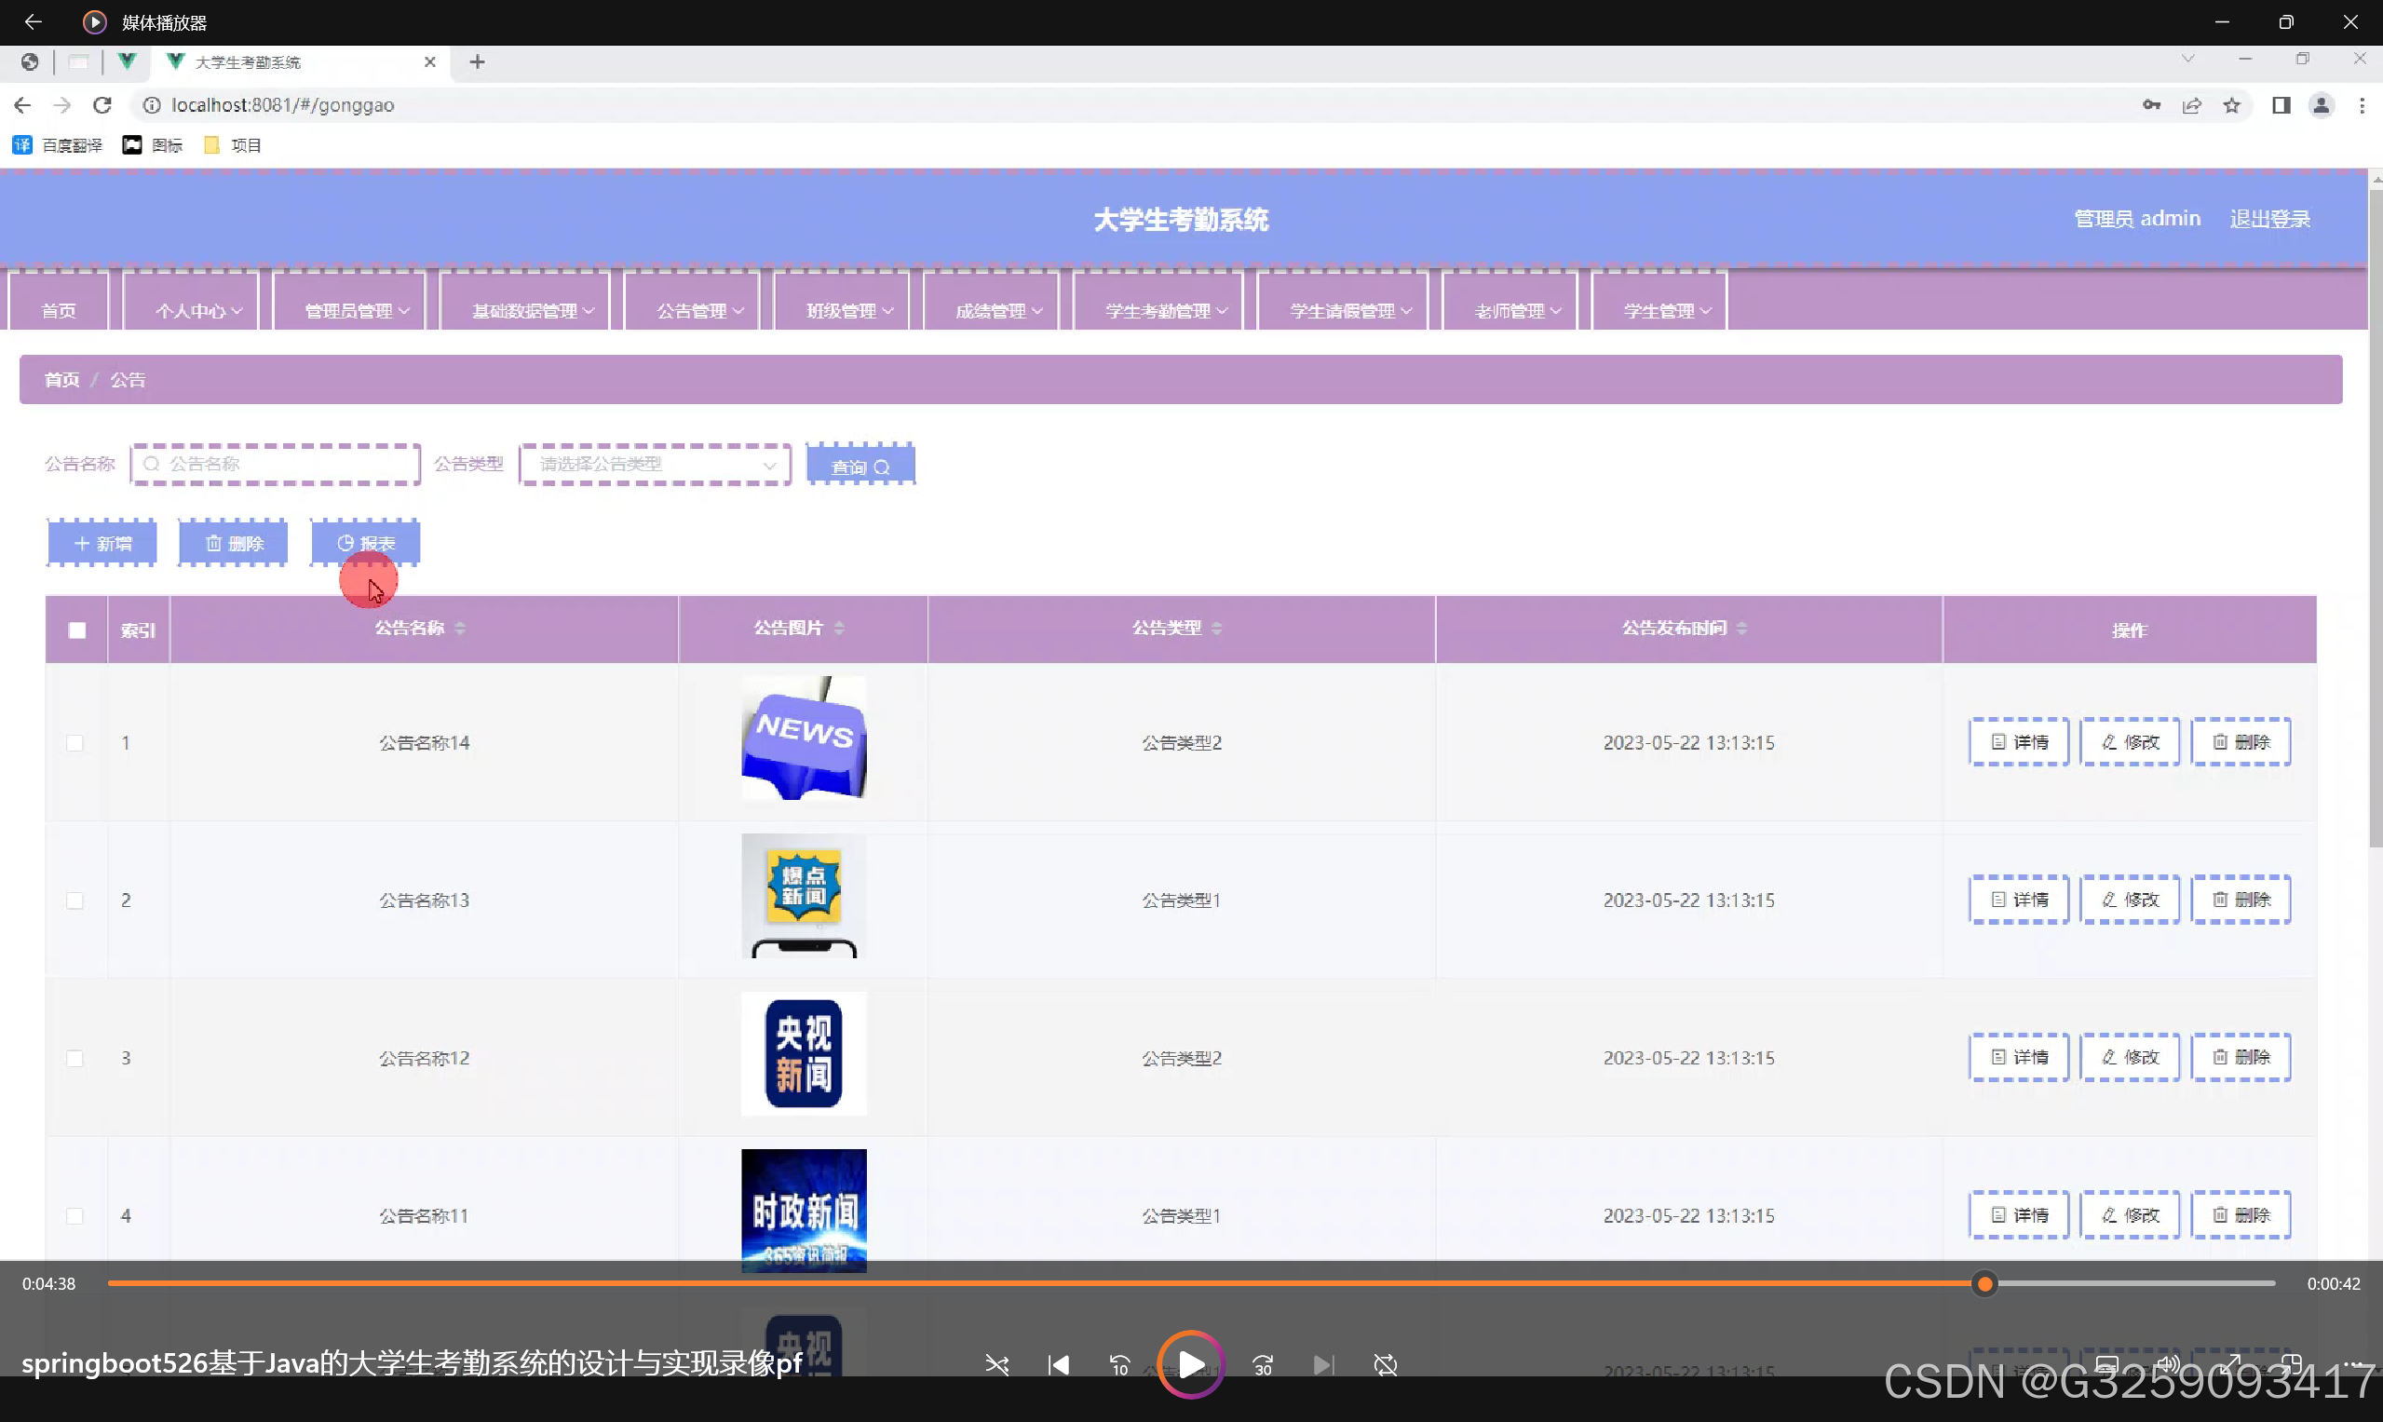Viewport: 2383px width, 1422px height.
Task: Go to the 首页 navigation tab
Action: (x=59, y=311)
